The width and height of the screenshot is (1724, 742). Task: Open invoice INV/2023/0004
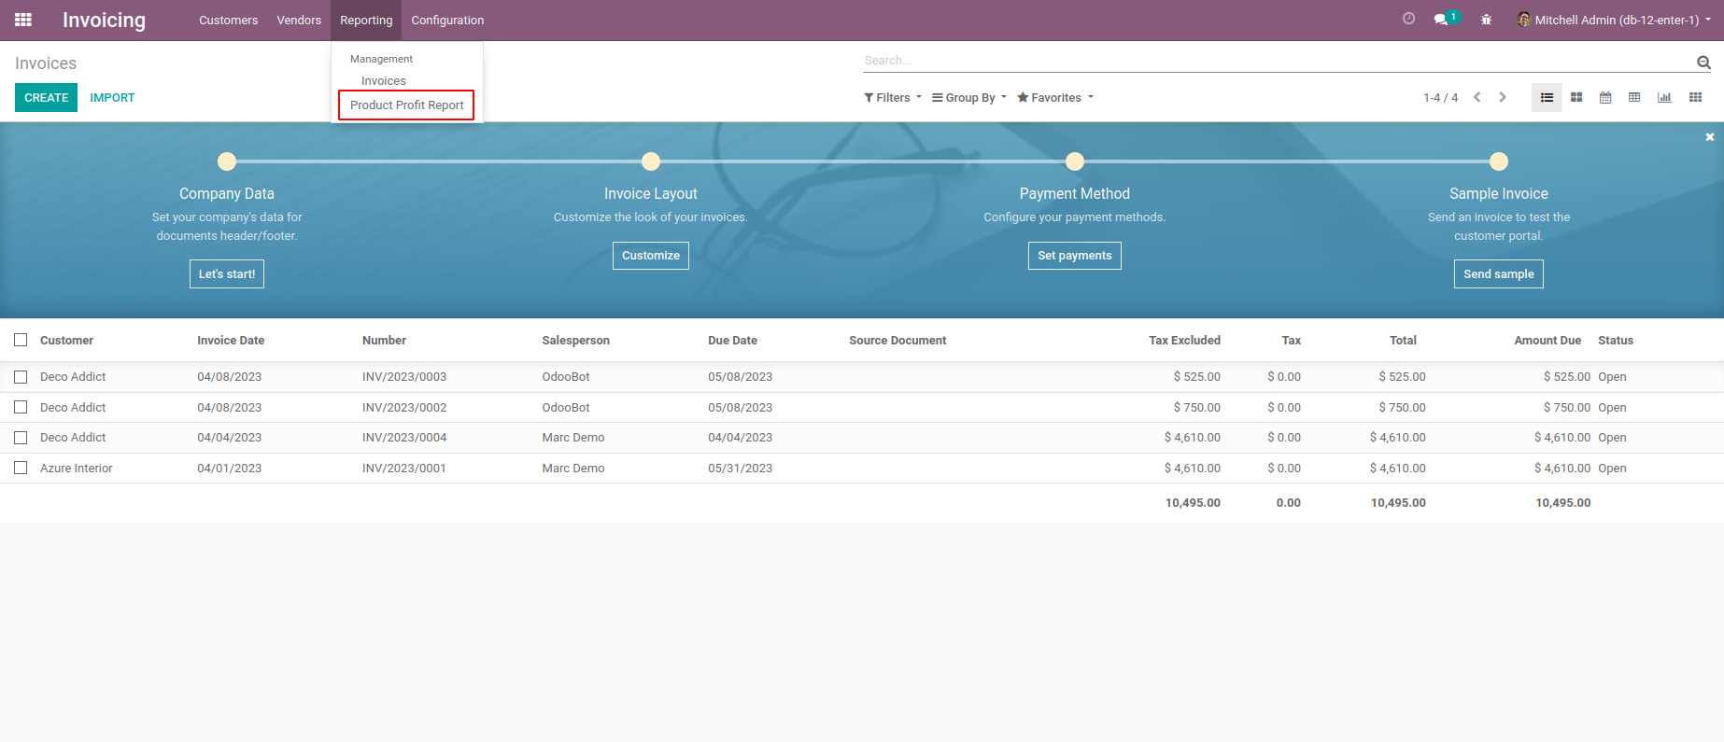(x=404, y=438)
